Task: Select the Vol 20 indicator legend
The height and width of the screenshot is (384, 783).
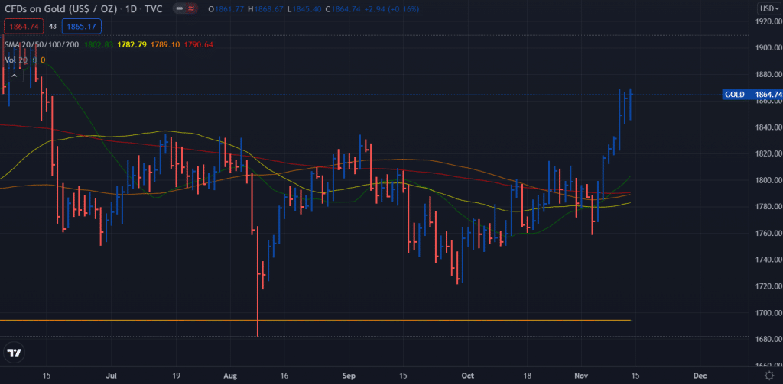Action: pyautogui.click(x=16, y=60)
